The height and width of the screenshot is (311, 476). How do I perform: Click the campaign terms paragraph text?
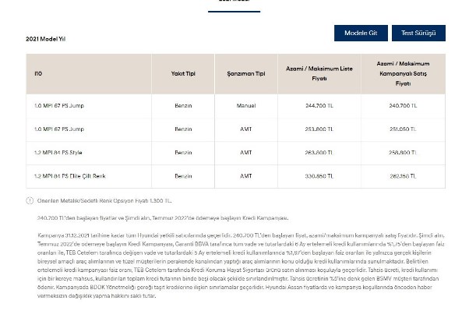click(x=241, y=266)
